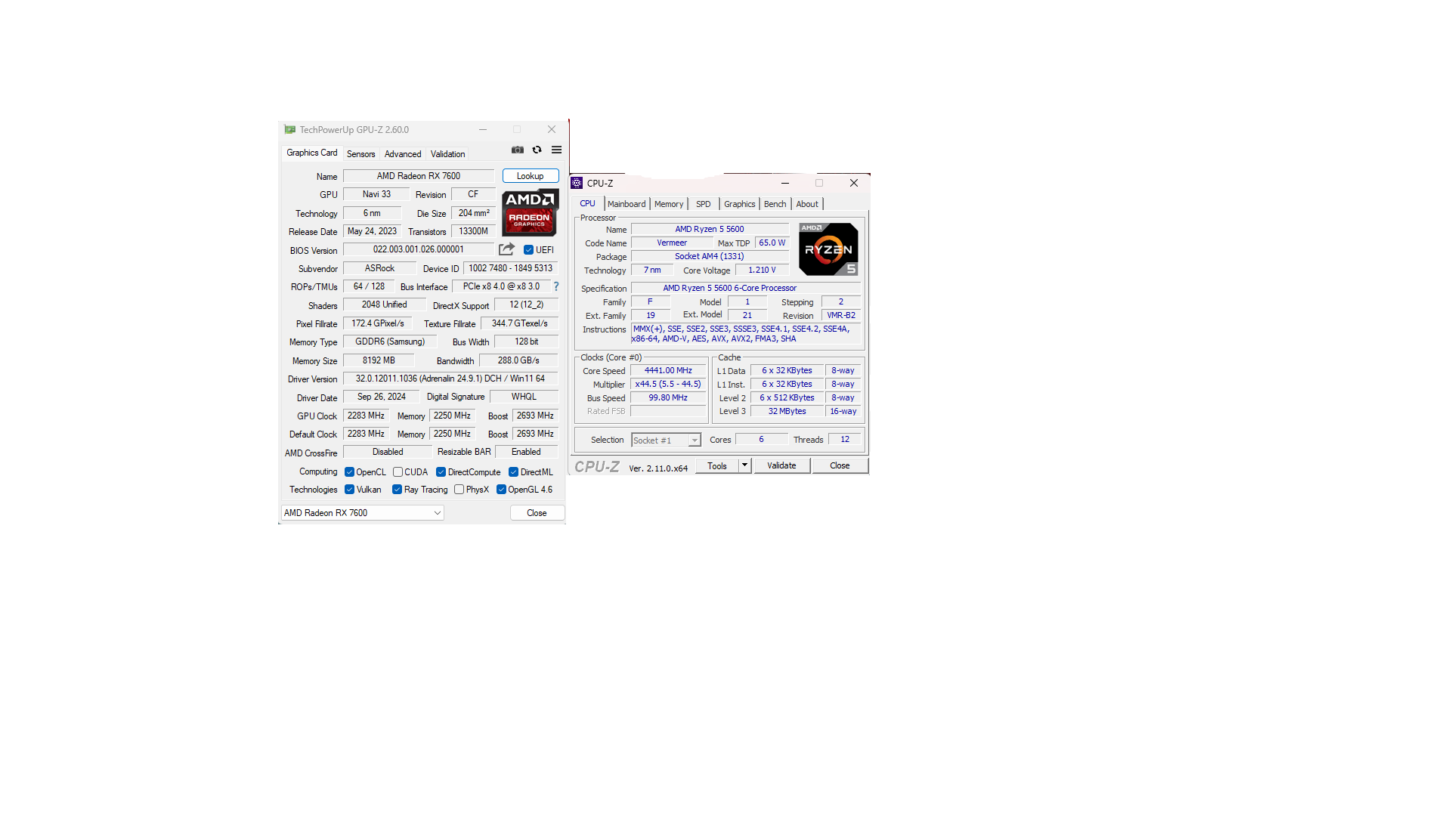Click the Threads value 12
Image resolution: width=1451 pixels, height=816 pixels.
[845, 439]
